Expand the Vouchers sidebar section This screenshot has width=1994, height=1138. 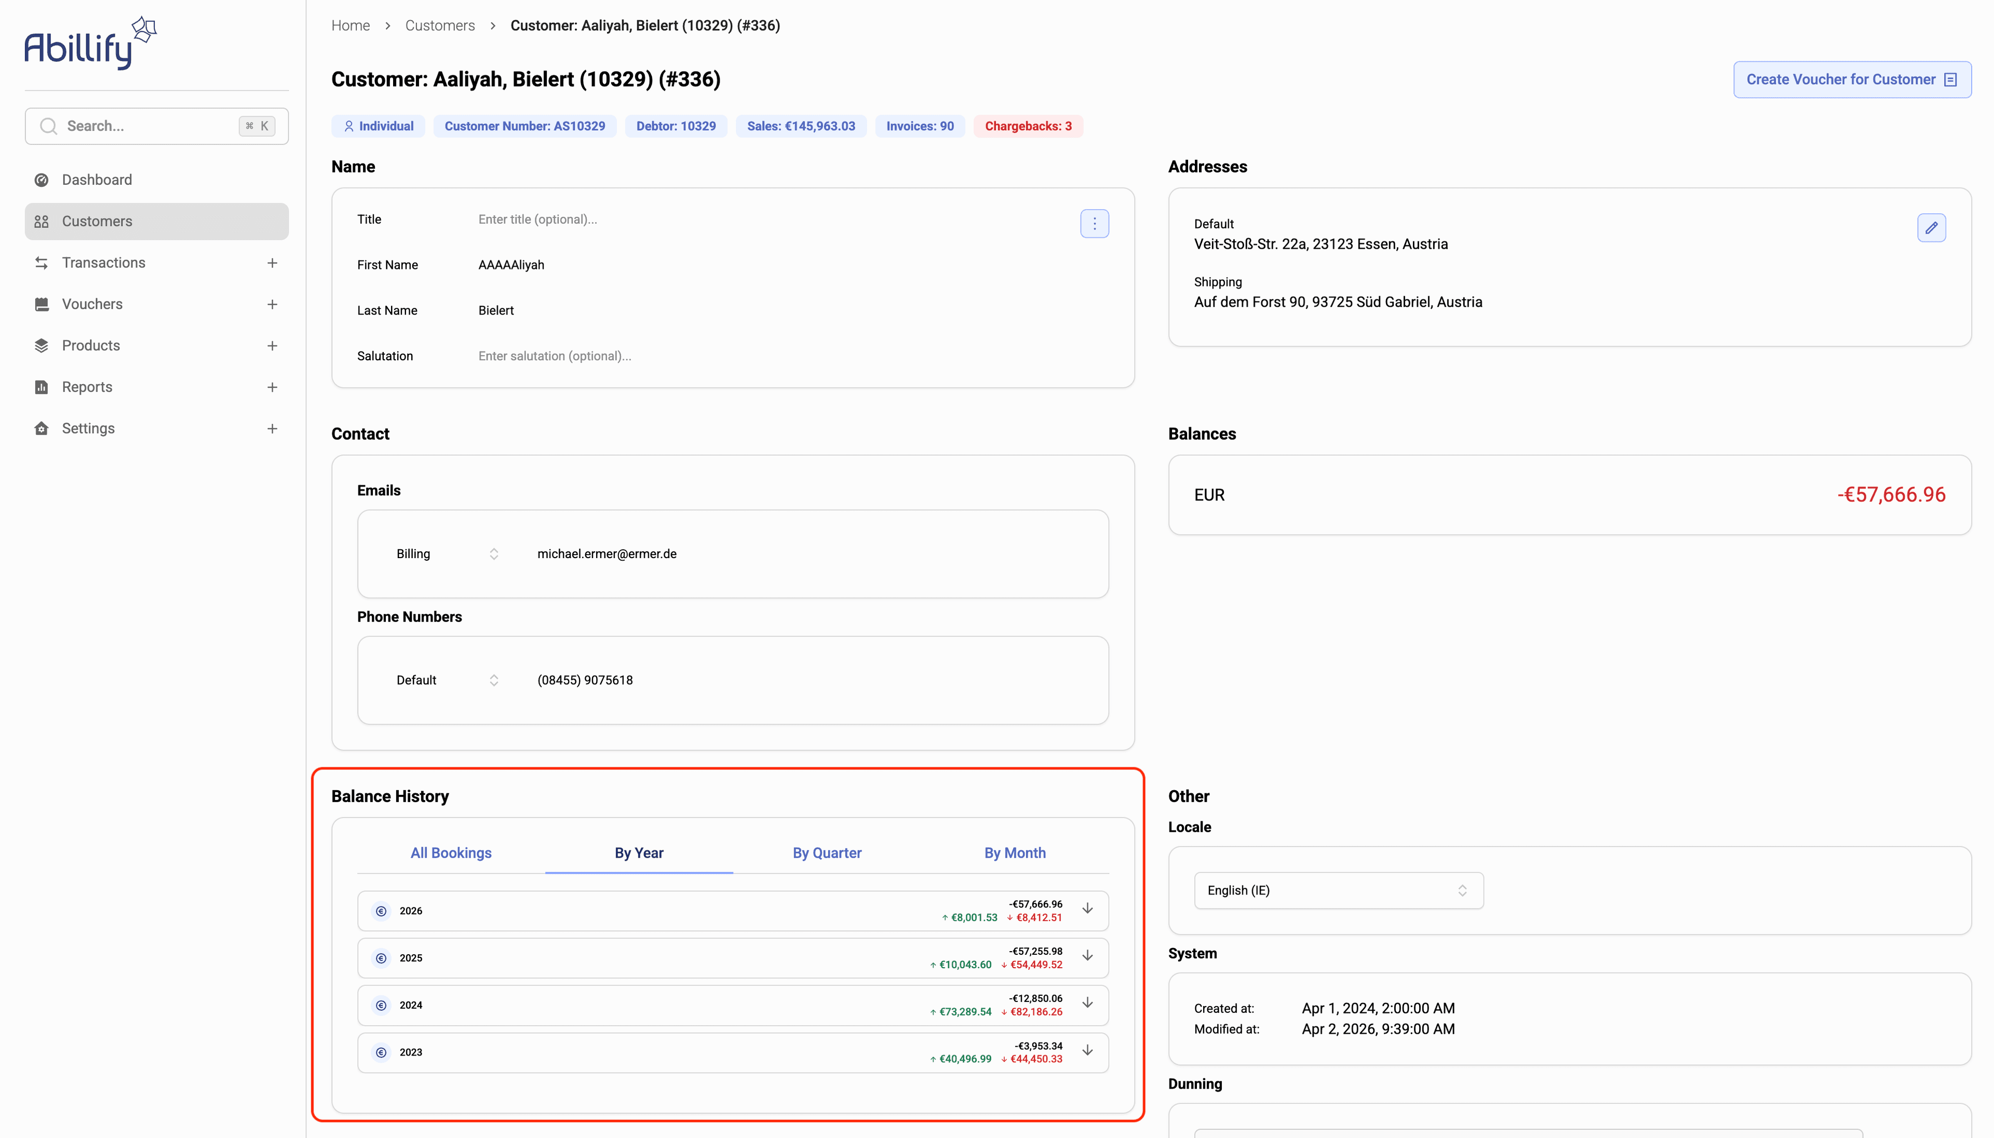coord(272,304)
